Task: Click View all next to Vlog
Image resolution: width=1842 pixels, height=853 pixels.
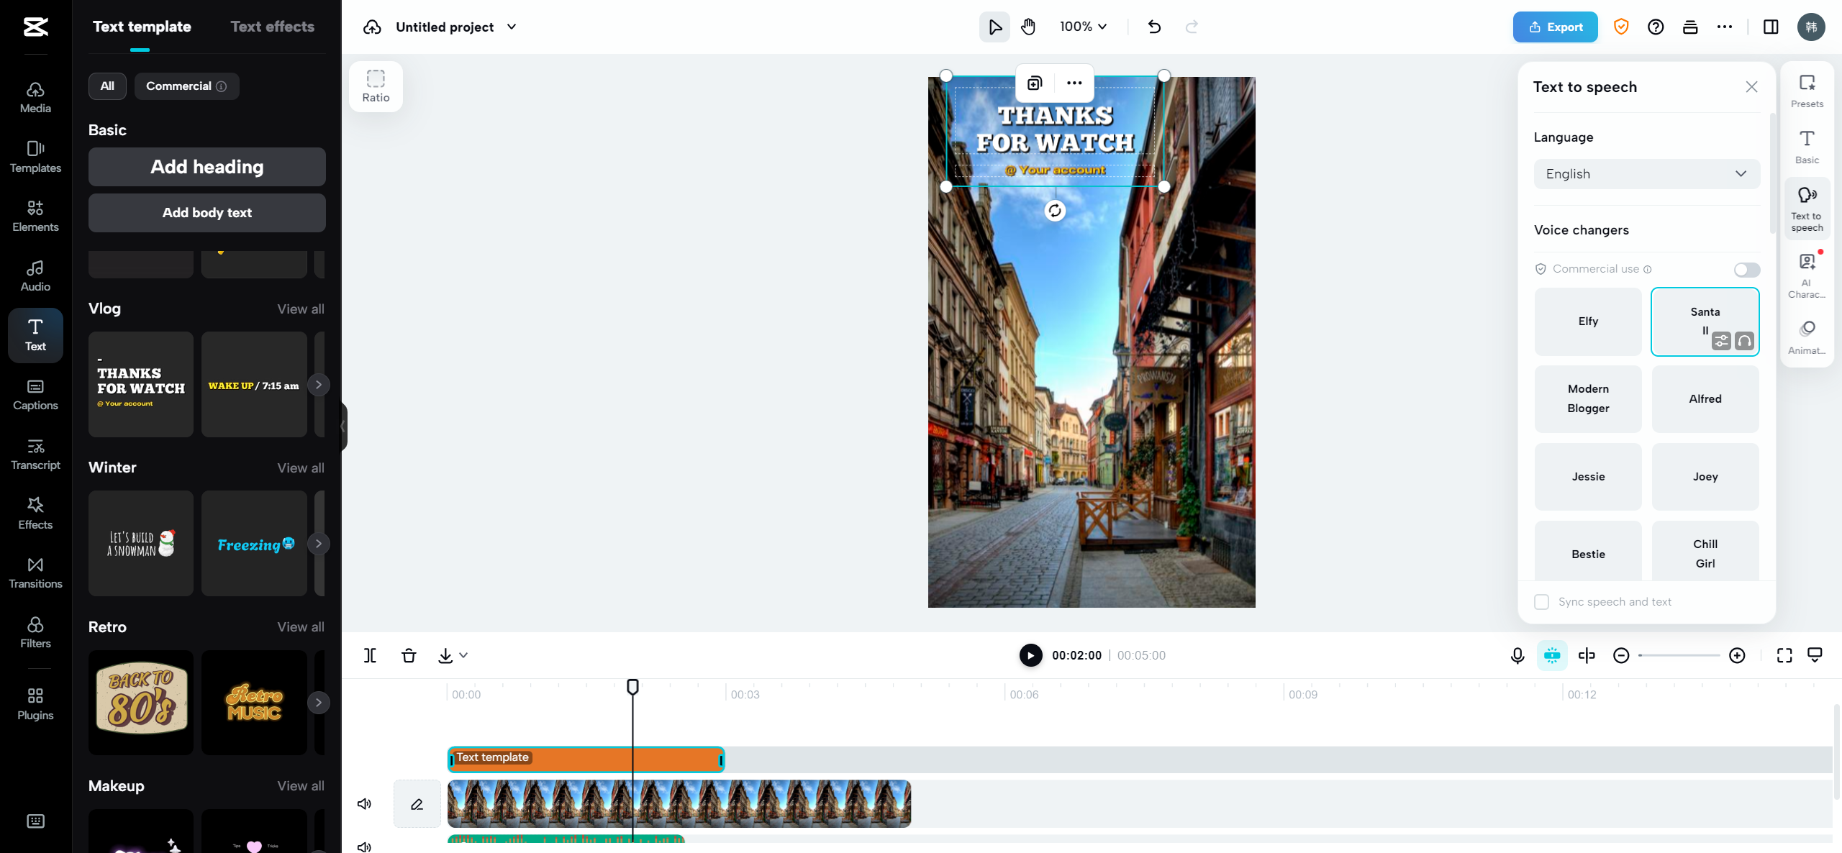Action: [300, 309]
